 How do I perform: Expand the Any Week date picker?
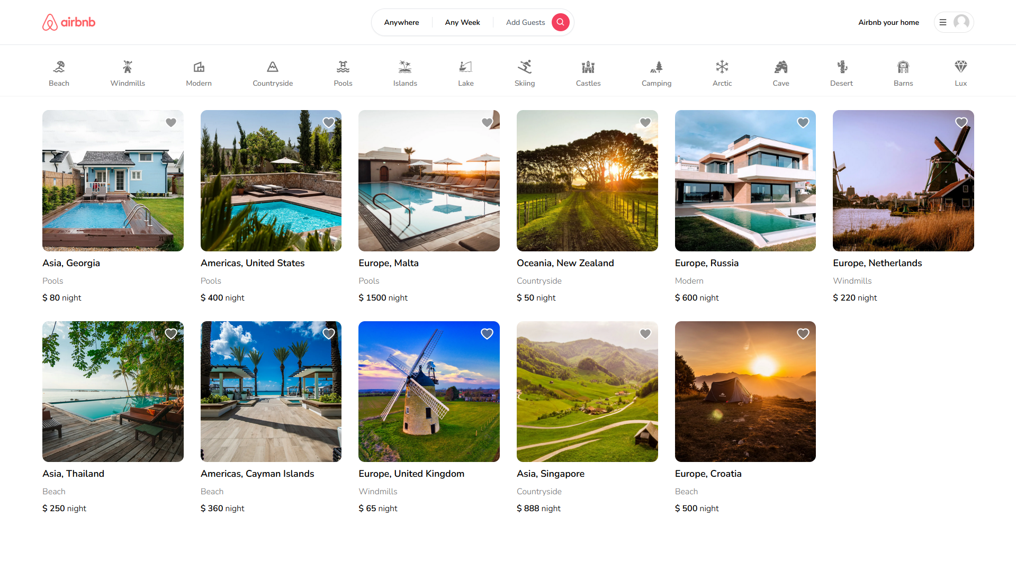coord(462,22)
